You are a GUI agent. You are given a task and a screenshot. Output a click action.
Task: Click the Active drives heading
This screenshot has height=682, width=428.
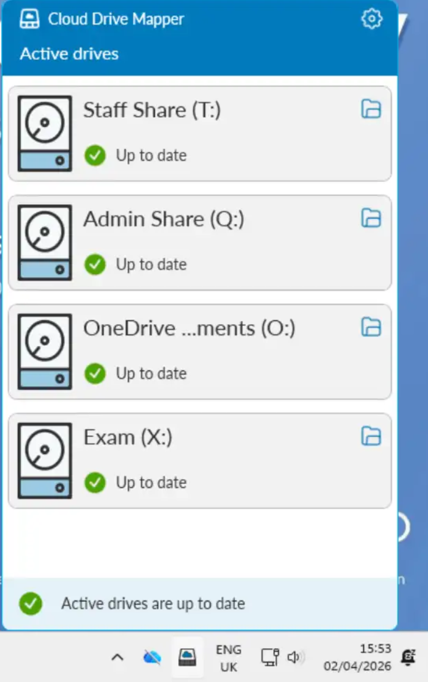tap(69, 54)
